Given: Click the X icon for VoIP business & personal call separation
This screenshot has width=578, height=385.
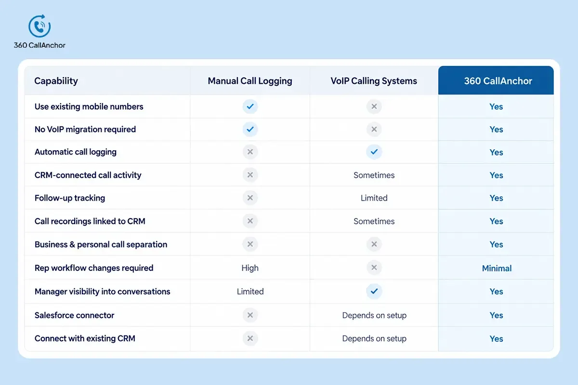Looking at the screenshot, I should (x=374, y=244).
